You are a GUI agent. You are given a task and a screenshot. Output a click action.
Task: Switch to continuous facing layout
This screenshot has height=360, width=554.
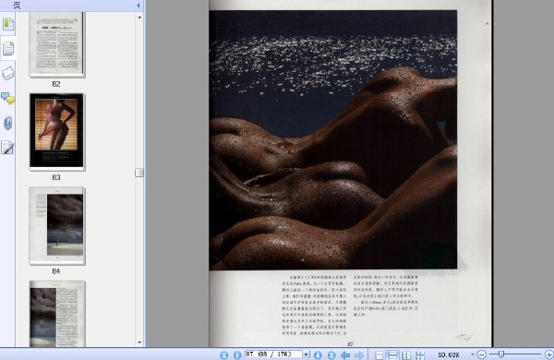pos(420,355)
